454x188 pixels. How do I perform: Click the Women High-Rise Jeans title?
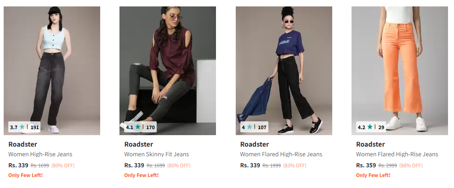tap(40, 154)
